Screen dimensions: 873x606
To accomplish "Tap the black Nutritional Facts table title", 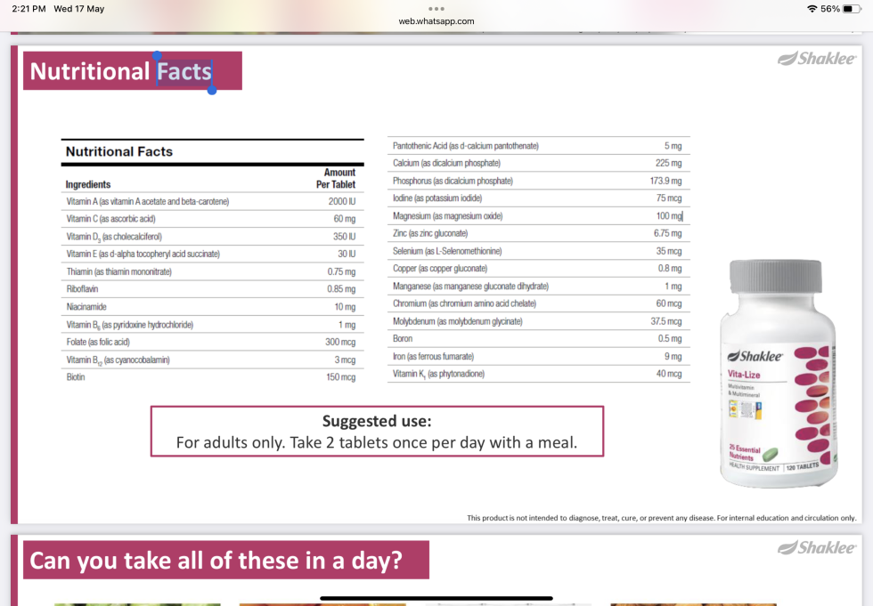I will pos(119,152).
